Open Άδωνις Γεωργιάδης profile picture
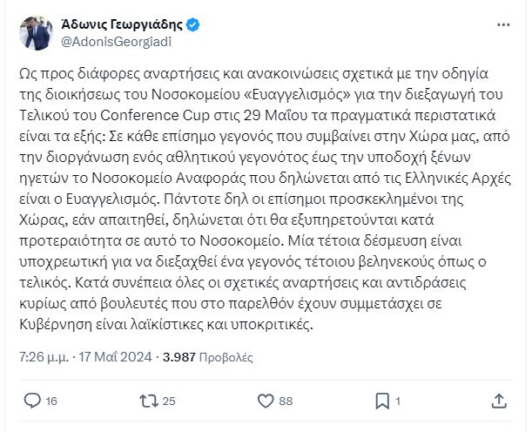This screenshot has height=432, width=532. coord(33,31)
